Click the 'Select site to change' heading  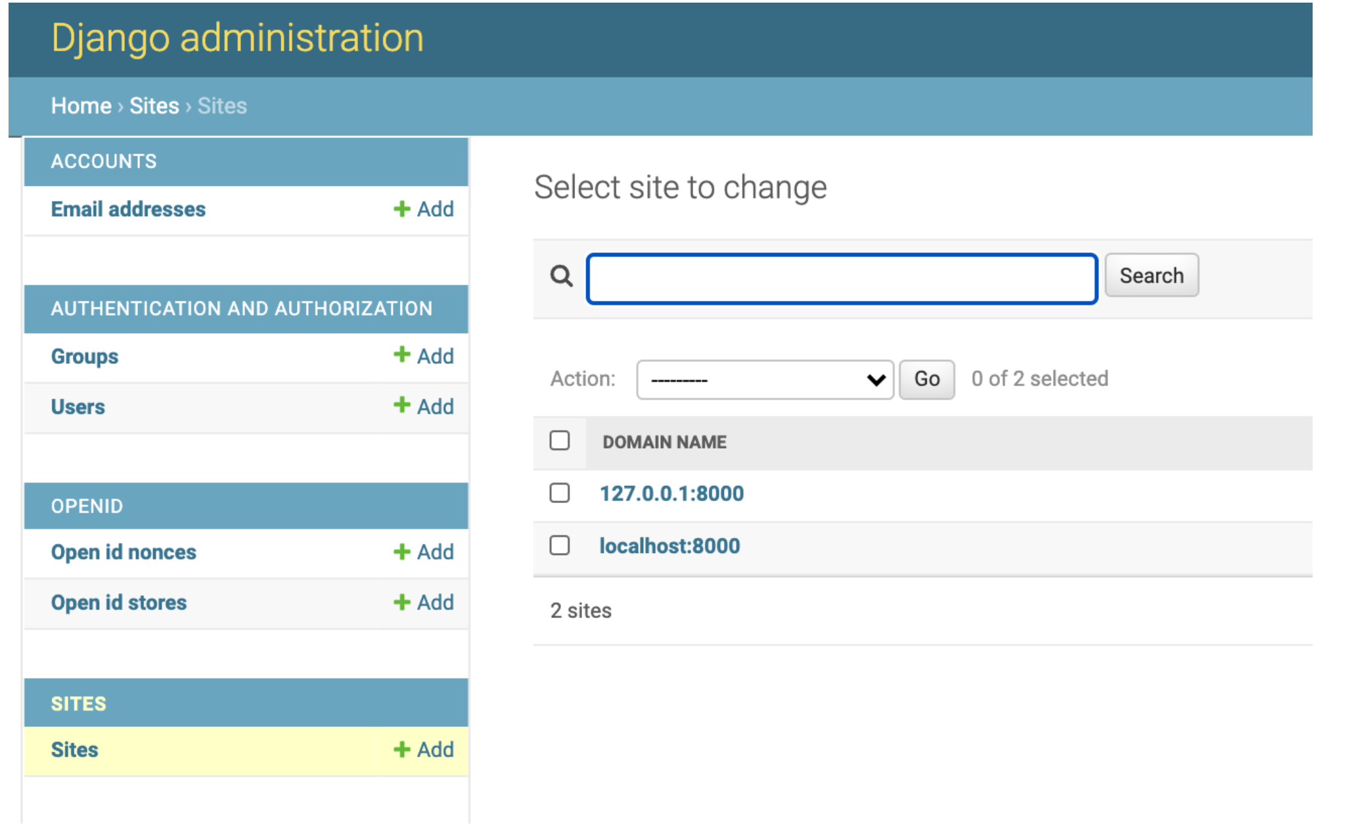[x=680, y=187]
